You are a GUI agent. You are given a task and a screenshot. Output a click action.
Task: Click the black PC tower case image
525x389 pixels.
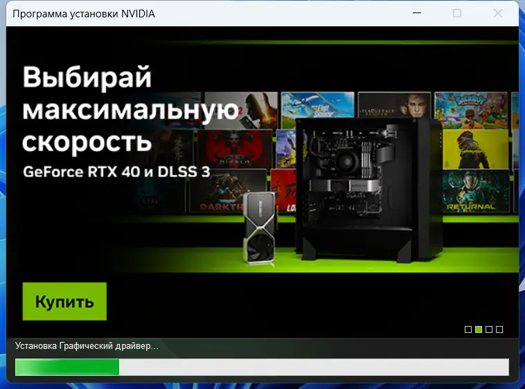(x=368, y=190)
